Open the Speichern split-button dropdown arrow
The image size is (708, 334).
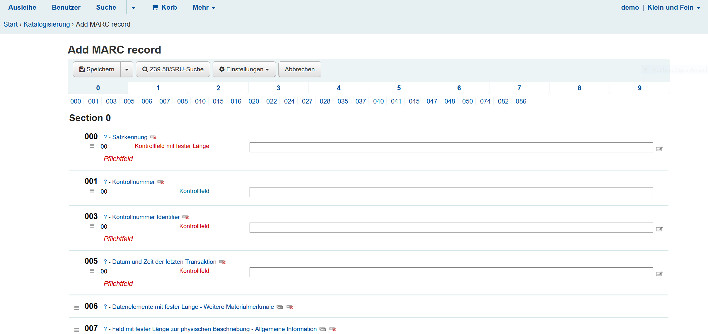127,70
